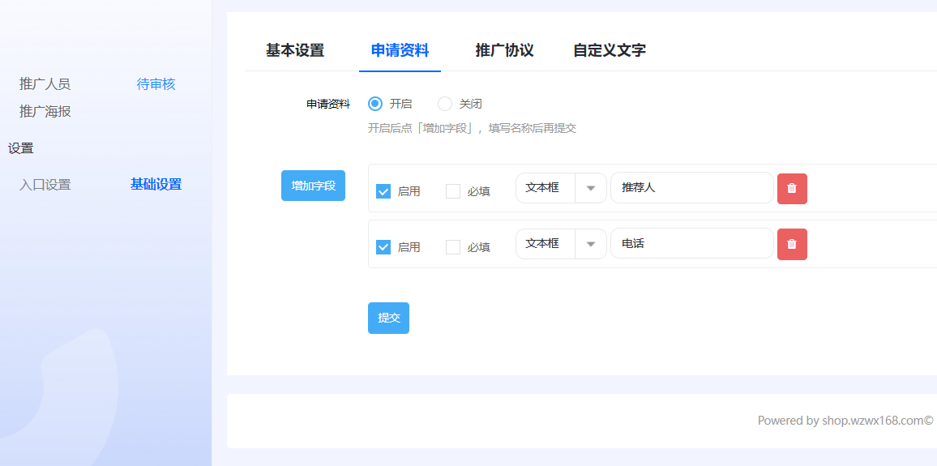
Task: Open 入口设置 in the sidebar
Action: (x=45, y=185)
